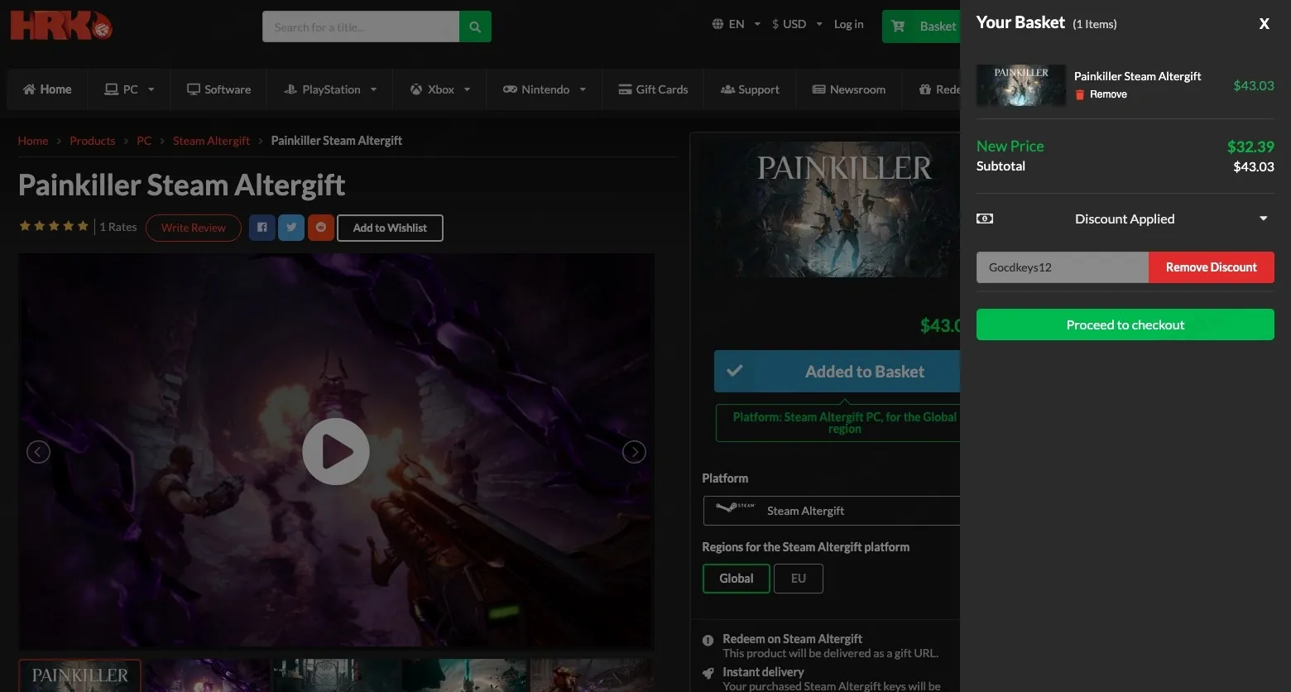
Task: Share on Facebook icon
Action: [x=262, y=228]
